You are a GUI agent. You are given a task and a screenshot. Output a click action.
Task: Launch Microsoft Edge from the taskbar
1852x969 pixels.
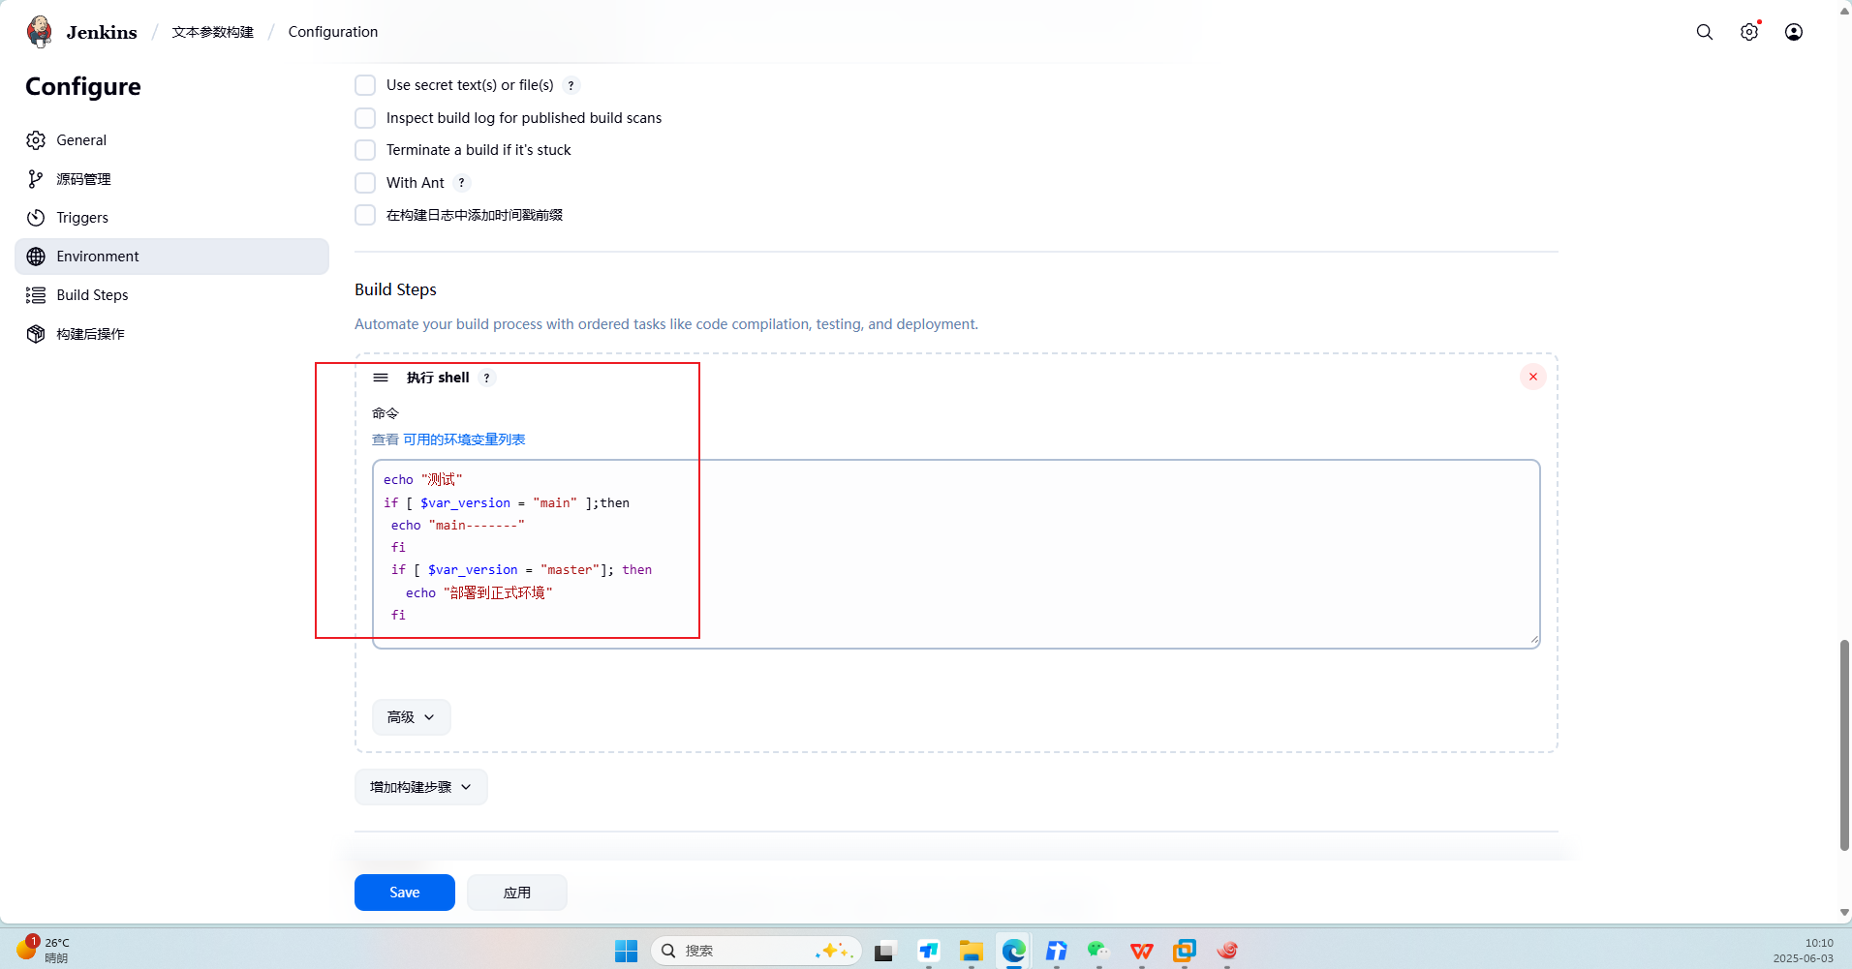(x=1012, y=951)
